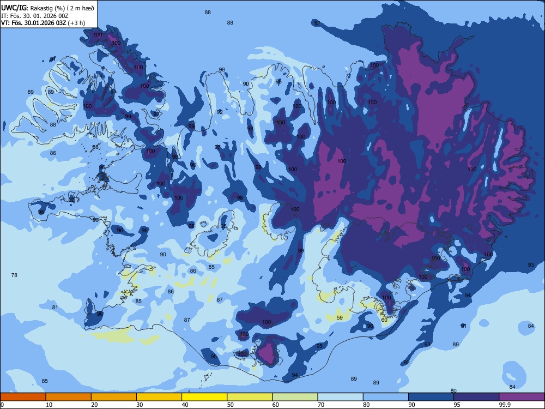Click the '95' legend tick label under colorbar

457,405
